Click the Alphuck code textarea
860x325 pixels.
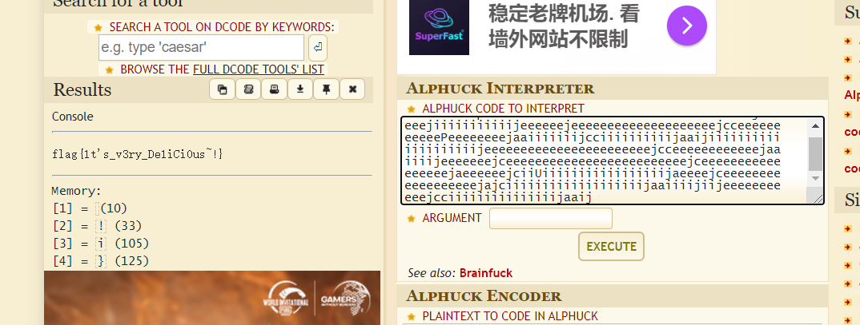[605, 161]
